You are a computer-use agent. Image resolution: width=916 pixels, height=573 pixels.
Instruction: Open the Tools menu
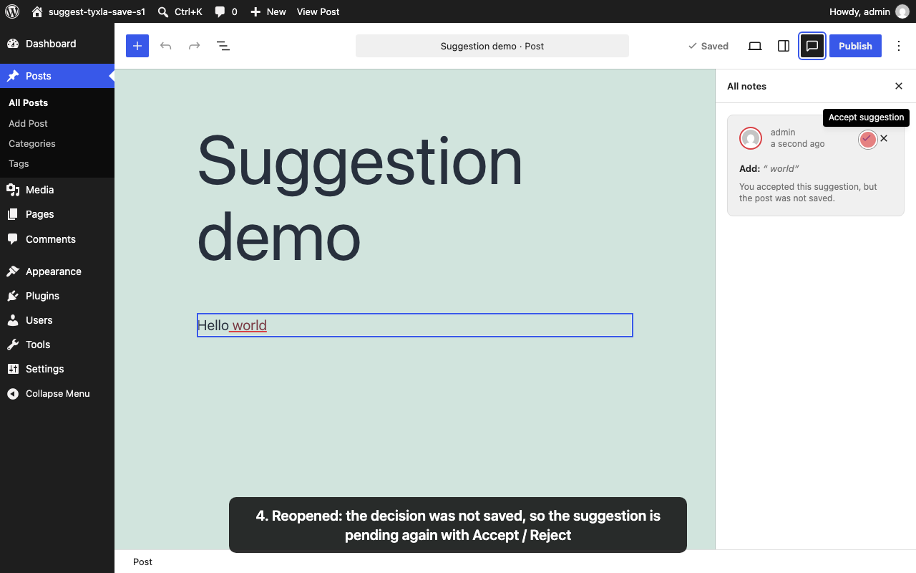(x=57, y=345)
